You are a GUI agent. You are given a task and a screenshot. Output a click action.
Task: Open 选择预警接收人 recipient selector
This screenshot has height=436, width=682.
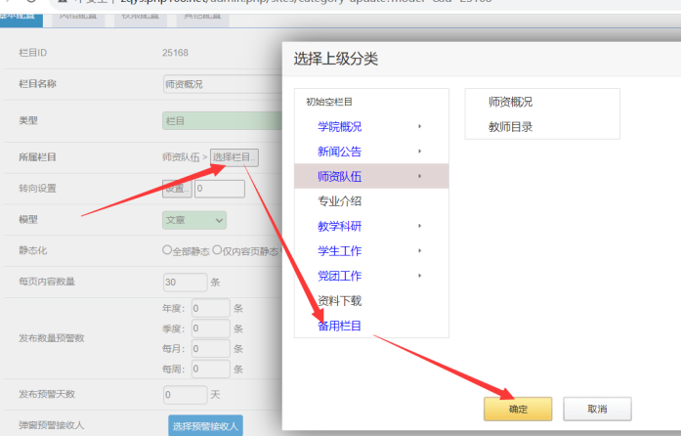pos(205,425)
